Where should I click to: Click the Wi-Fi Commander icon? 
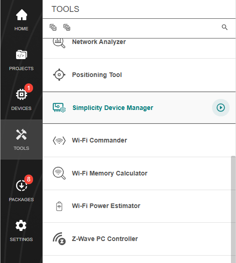click(59, 140)
